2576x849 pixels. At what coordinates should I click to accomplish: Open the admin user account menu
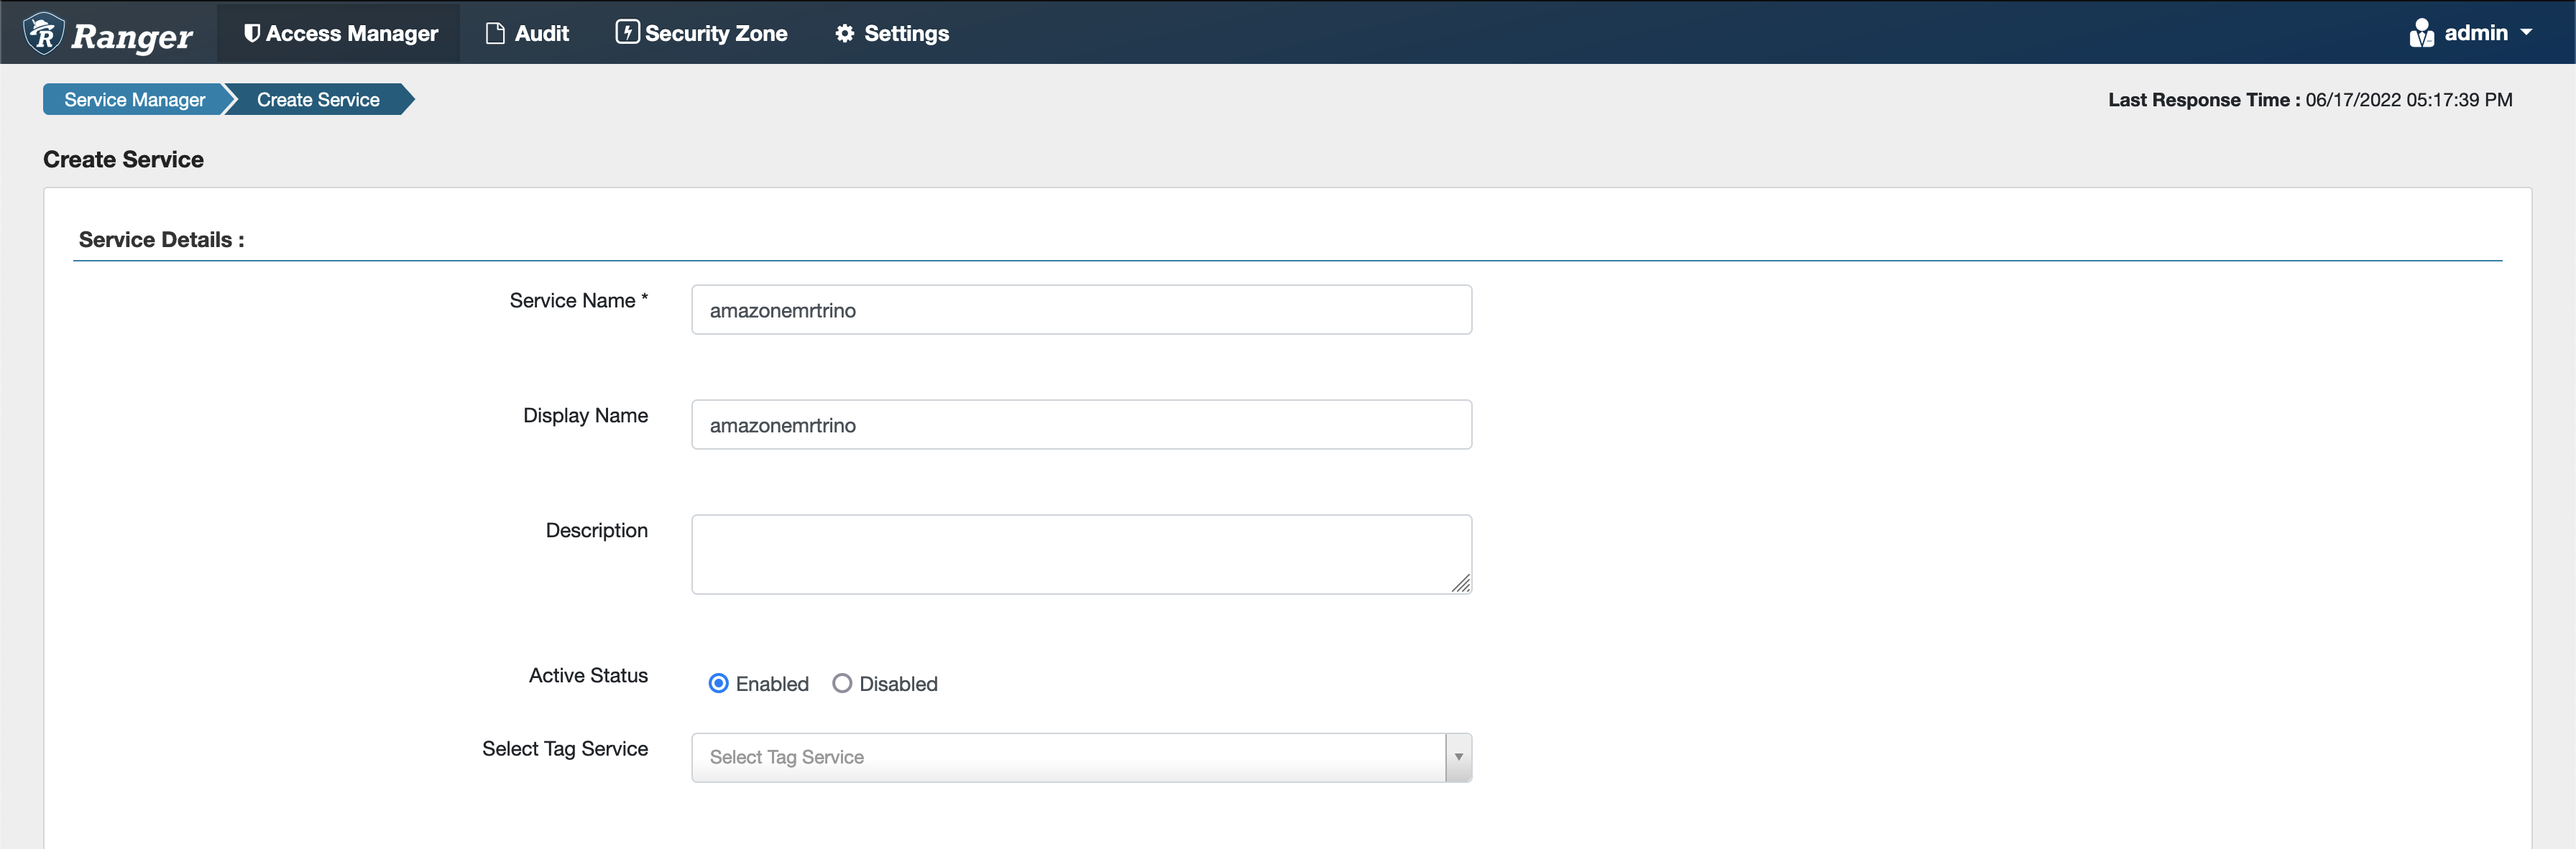[x=2479, y=31]
